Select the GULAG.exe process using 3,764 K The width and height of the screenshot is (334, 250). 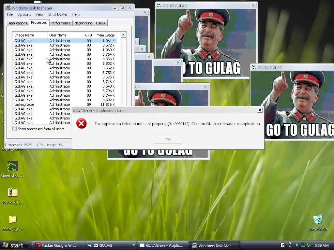click(x=65, y=54)
